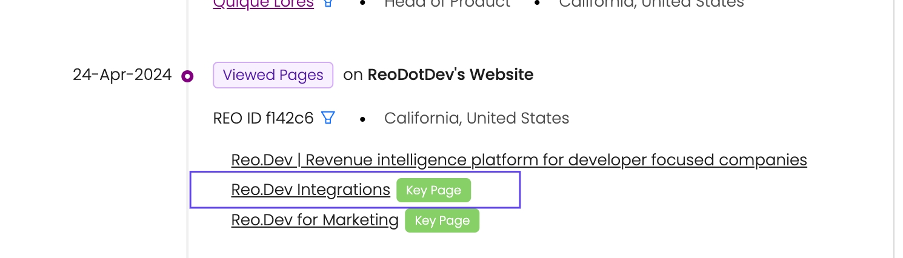Click California location next to Head of Product

651,4
